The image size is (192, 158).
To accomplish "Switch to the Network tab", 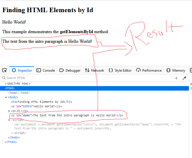I will point(94,71).
